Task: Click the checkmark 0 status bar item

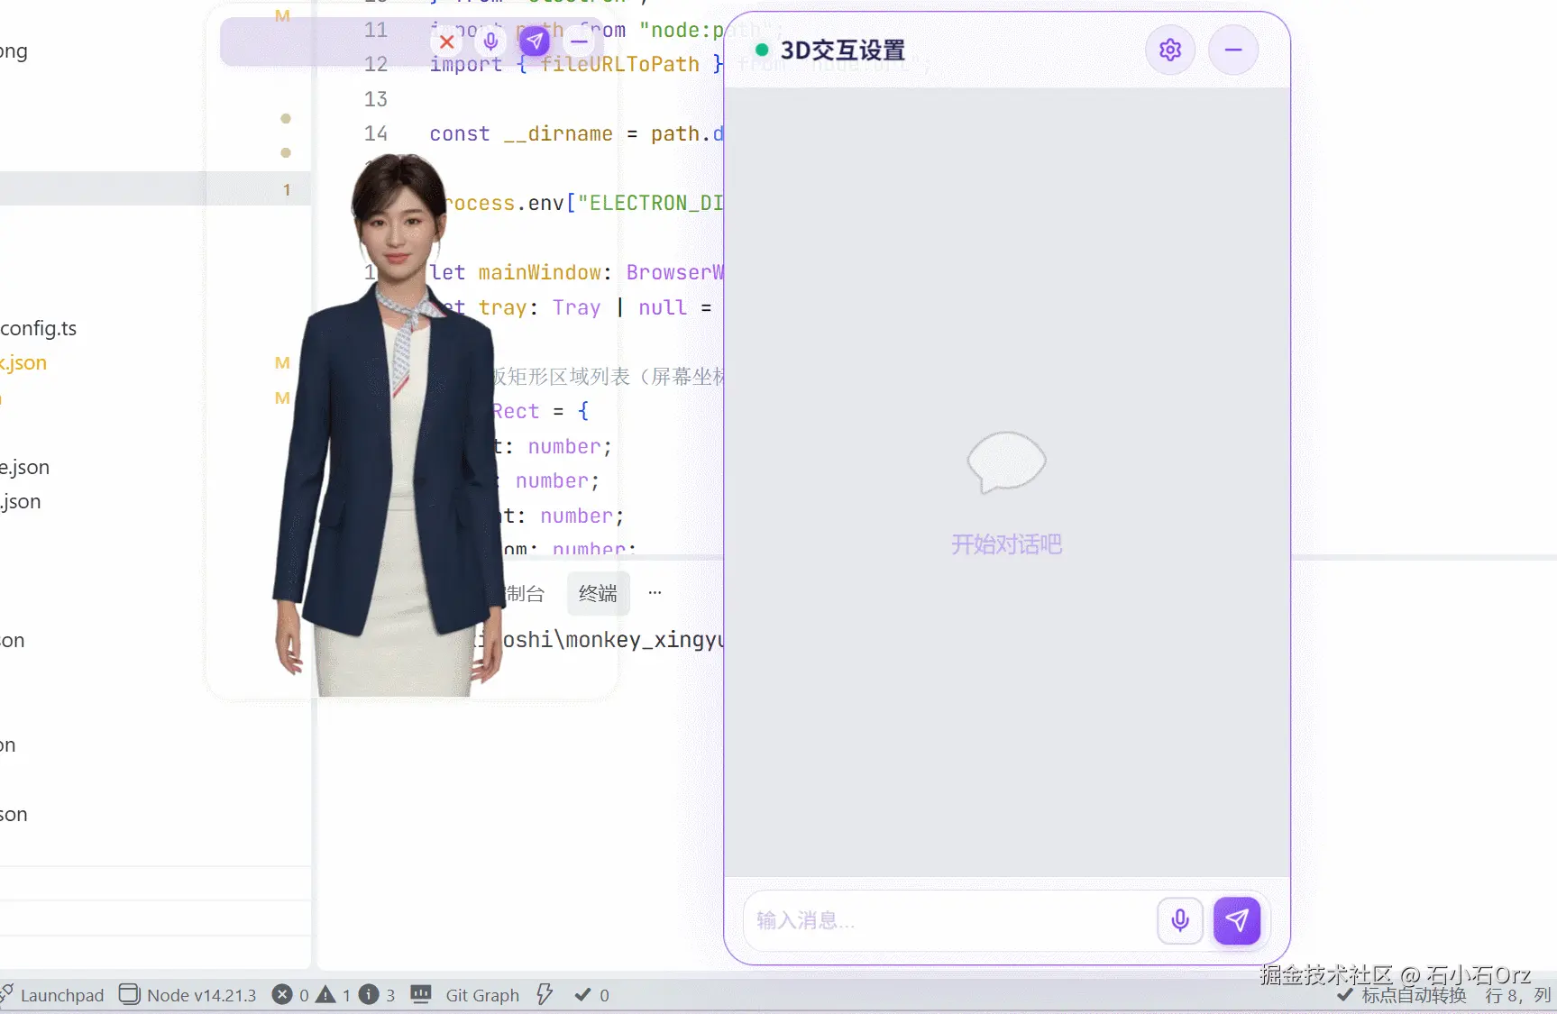Action: [592, 995]
